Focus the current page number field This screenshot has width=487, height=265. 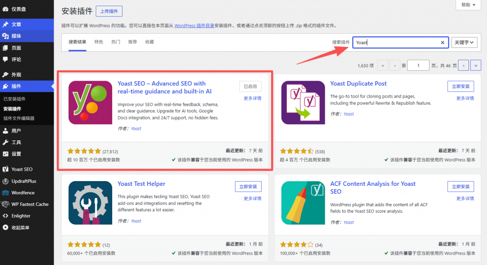coord(418,65)
